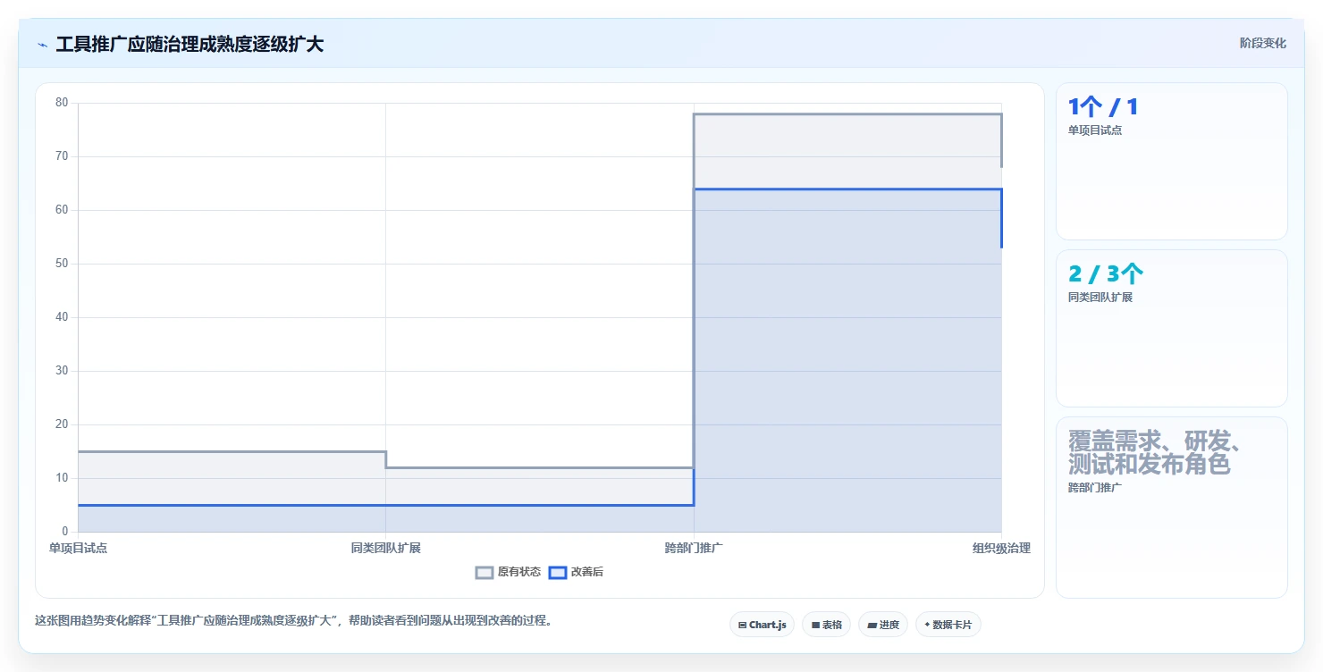
Task: Click the 70 y-axis tick label
Action: 62,156
